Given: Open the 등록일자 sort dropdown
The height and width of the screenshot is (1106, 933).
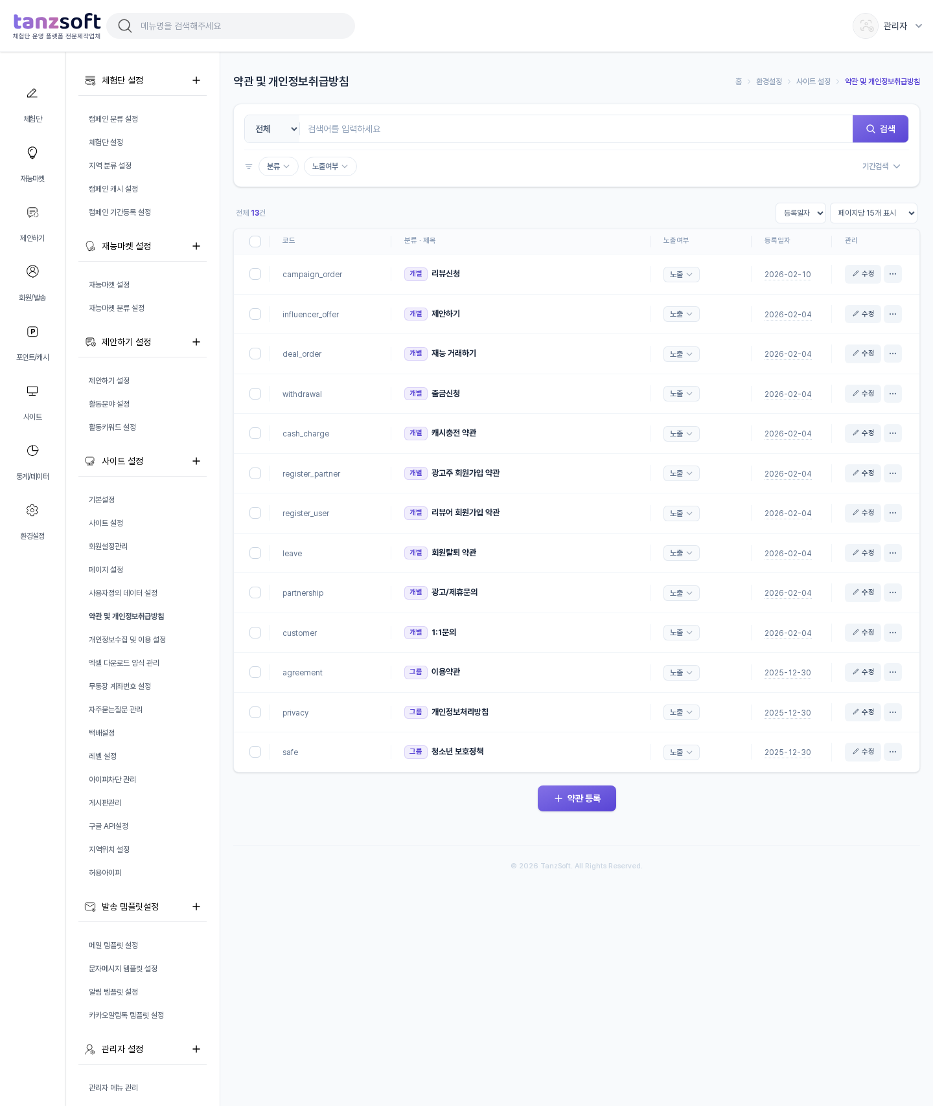Looking at the screenshot, I should (801, 213).
